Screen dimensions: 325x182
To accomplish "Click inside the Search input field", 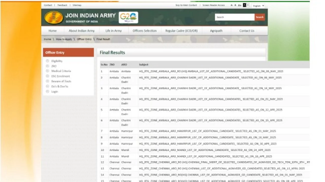I will click(x=234, y=17).
